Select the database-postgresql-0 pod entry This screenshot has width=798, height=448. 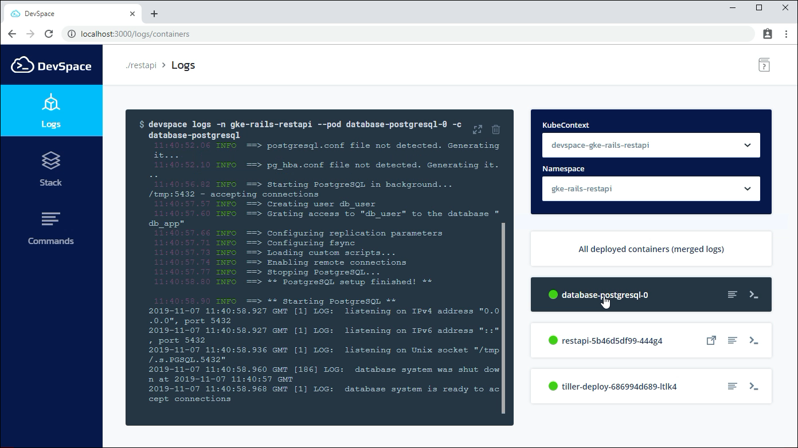click(604, 294)
